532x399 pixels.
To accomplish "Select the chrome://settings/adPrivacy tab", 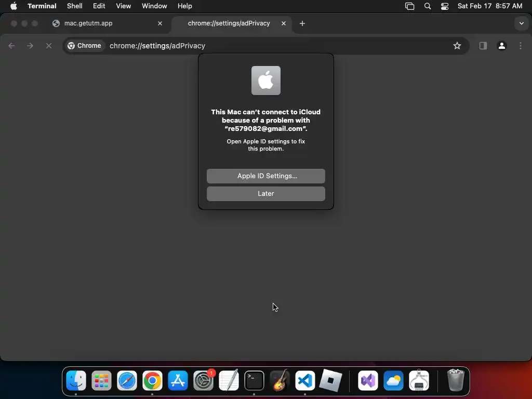I will (232, 23).
